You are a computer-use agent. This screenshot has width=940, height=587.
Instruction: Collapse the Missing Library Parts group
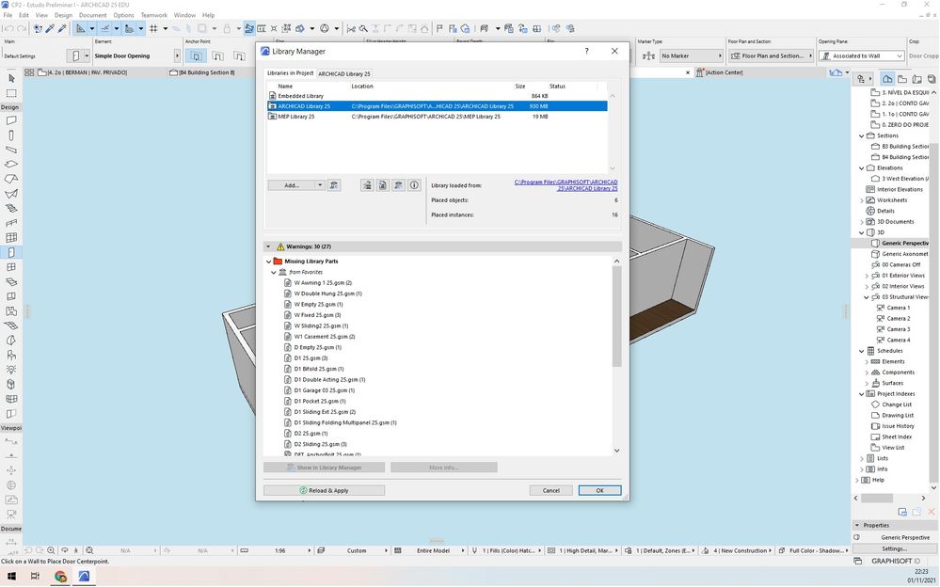(268, 262)
